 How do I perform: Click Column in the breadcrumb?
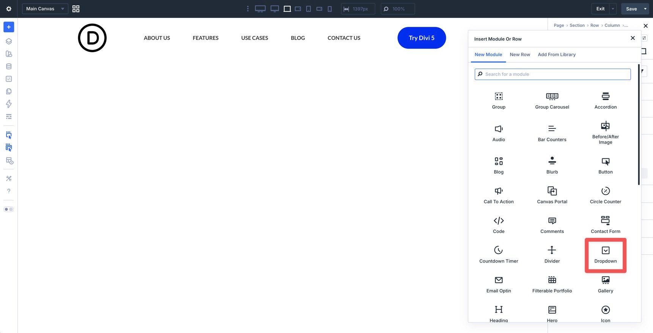[612, 25]
